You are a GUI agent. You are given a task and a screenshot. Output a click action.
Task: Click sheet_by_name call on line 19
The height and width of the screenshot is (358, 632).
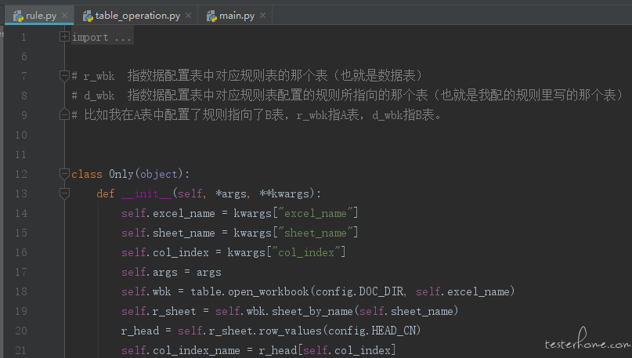coord(312,311)
